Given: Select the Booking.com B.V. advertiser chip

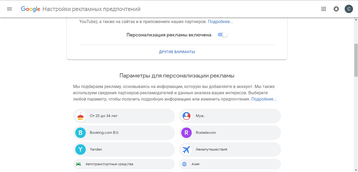Looking at the screenshot, I should [124, 133].
